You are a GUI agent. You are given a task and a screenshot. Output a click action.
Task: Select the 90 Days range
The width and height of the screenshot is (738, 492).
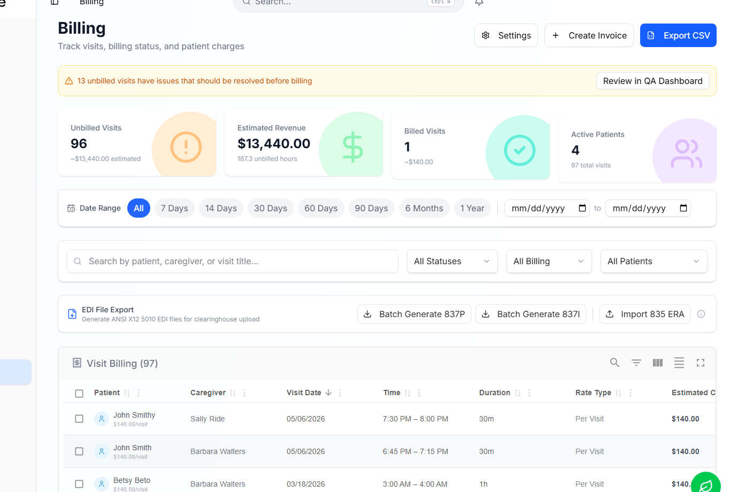coord(371,208)
